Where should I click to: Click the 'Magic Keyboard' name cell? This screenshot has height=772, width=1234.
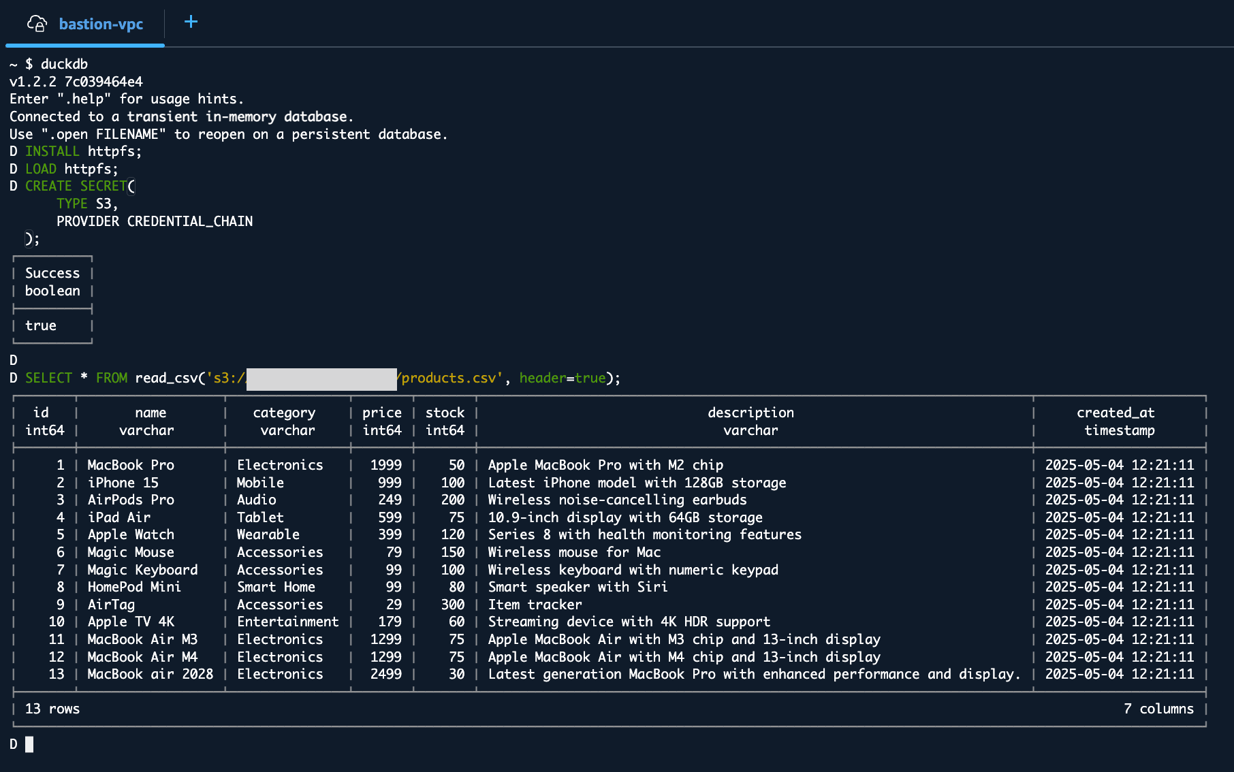(x=142, y=570)
